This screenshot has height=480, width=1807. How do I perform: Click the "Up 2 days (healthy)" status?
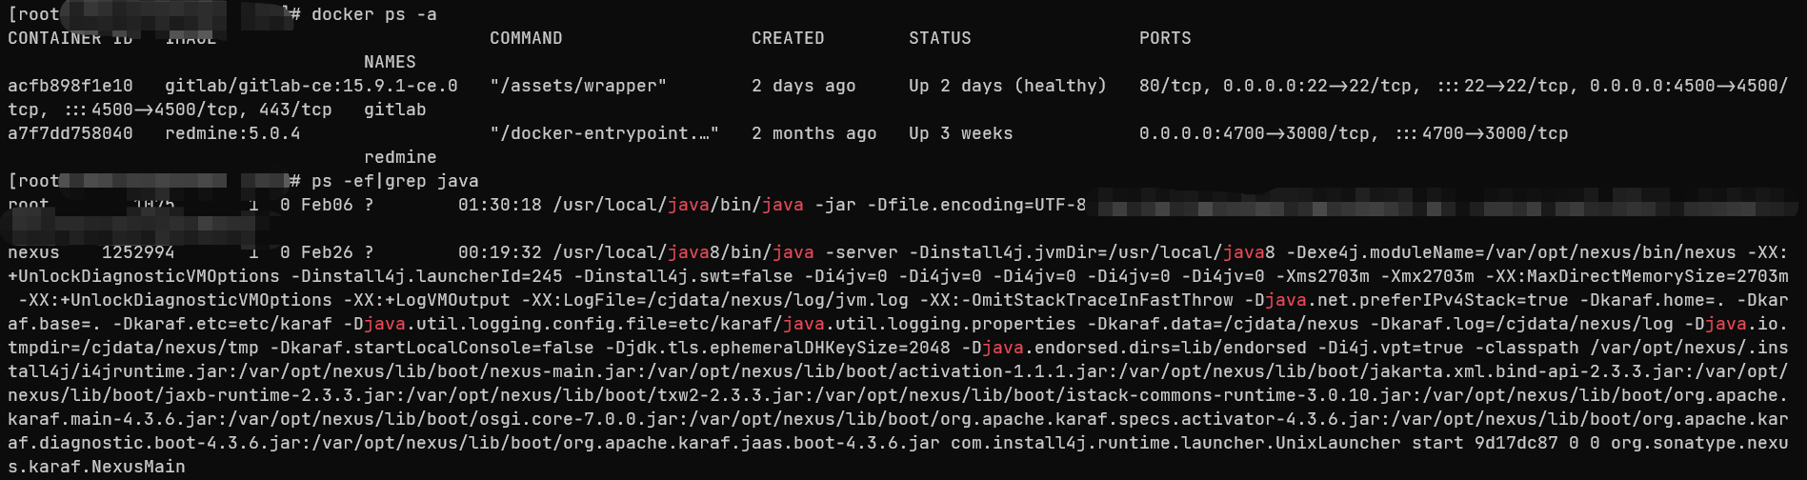point(1007,86)
